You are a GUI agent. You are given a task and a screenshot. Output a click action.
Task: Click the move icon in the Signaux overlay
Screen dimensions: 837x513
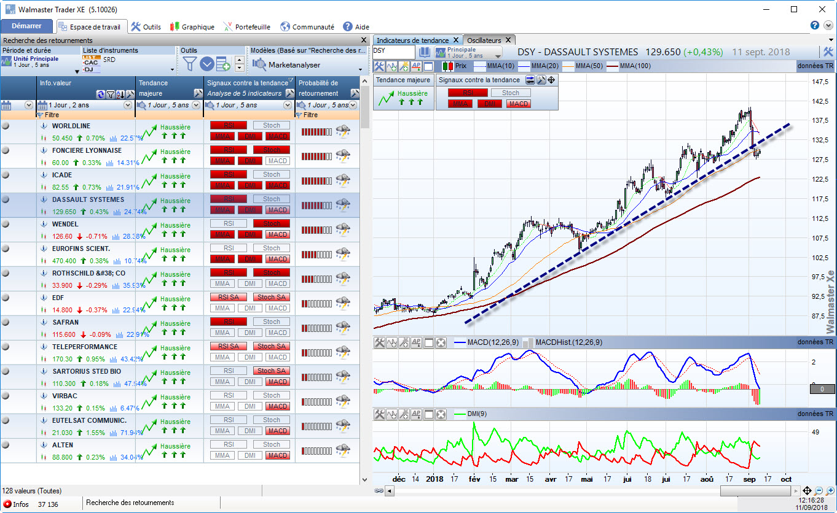point(551,80)
